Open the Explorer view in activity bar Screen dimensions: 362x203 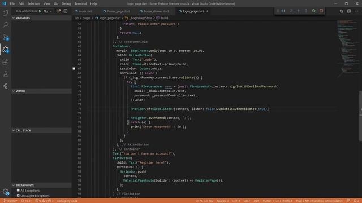pyautogui.click(x=6, y=12)
